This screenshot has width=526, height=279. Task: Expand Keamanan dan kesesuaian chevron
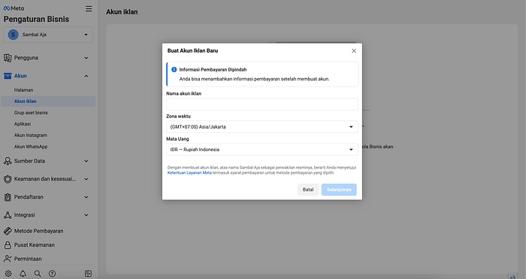click(86, 179)
